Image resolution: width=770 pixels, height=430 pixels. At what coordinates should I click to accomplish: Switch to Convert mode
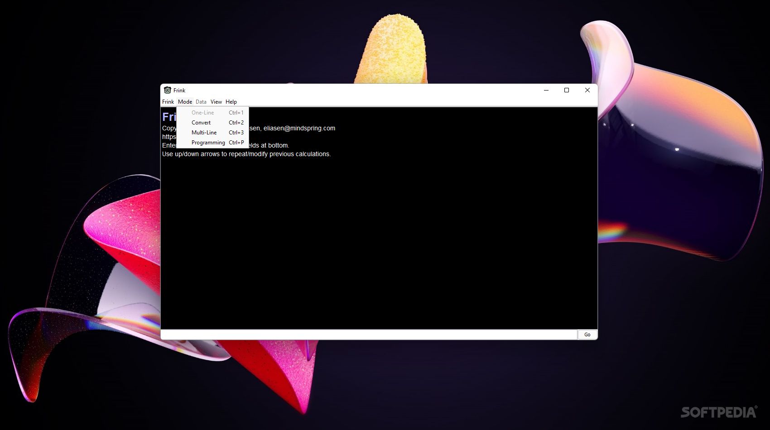click(x=212, y=123)
